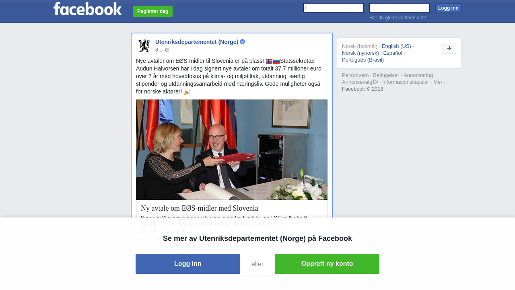The height and width of the screenshot is (290, 515).
Task: Click the verified badge next to Utenriksdepartementet
Action: (x=243, y=41)
